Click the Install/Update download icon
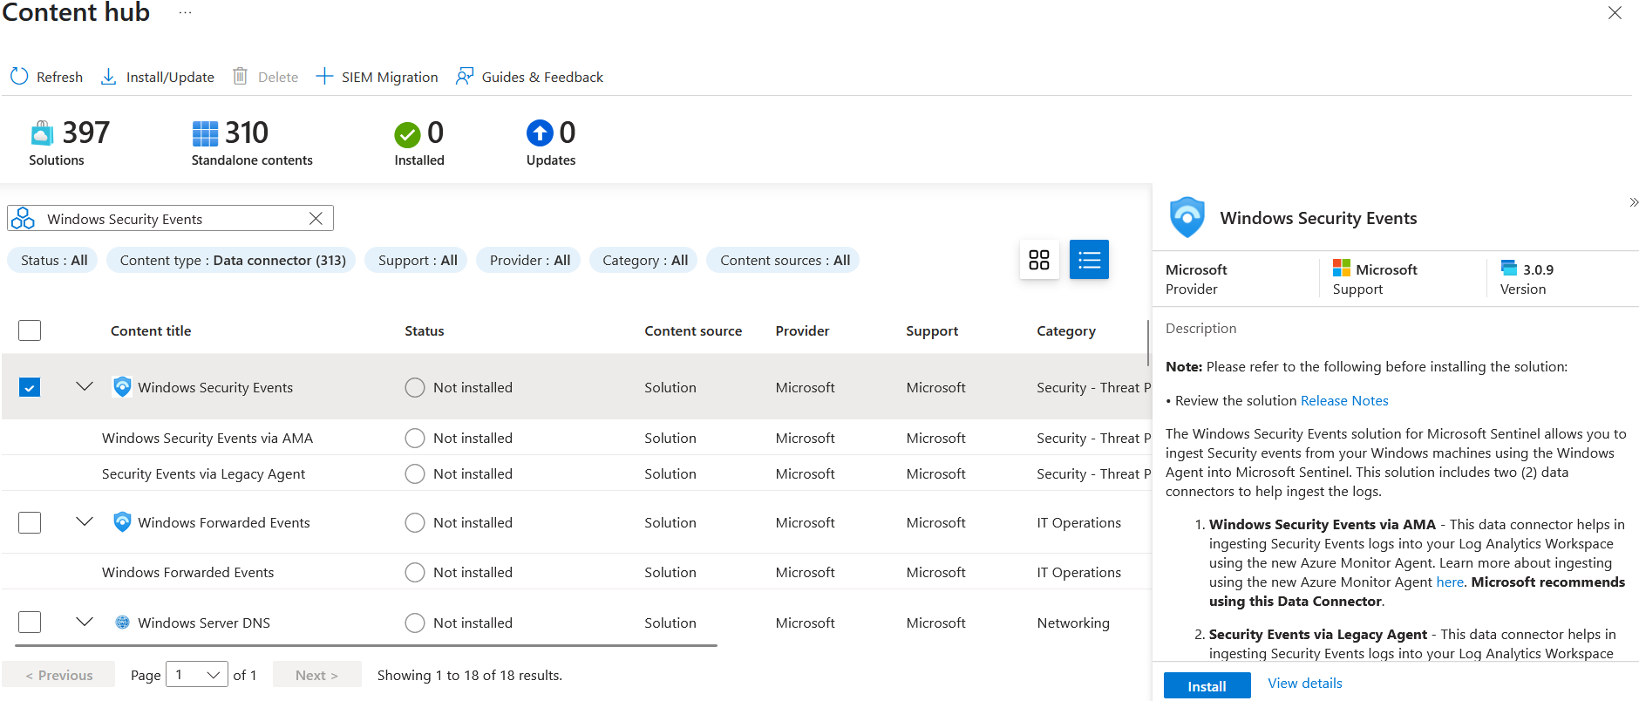 coord(108,77)
